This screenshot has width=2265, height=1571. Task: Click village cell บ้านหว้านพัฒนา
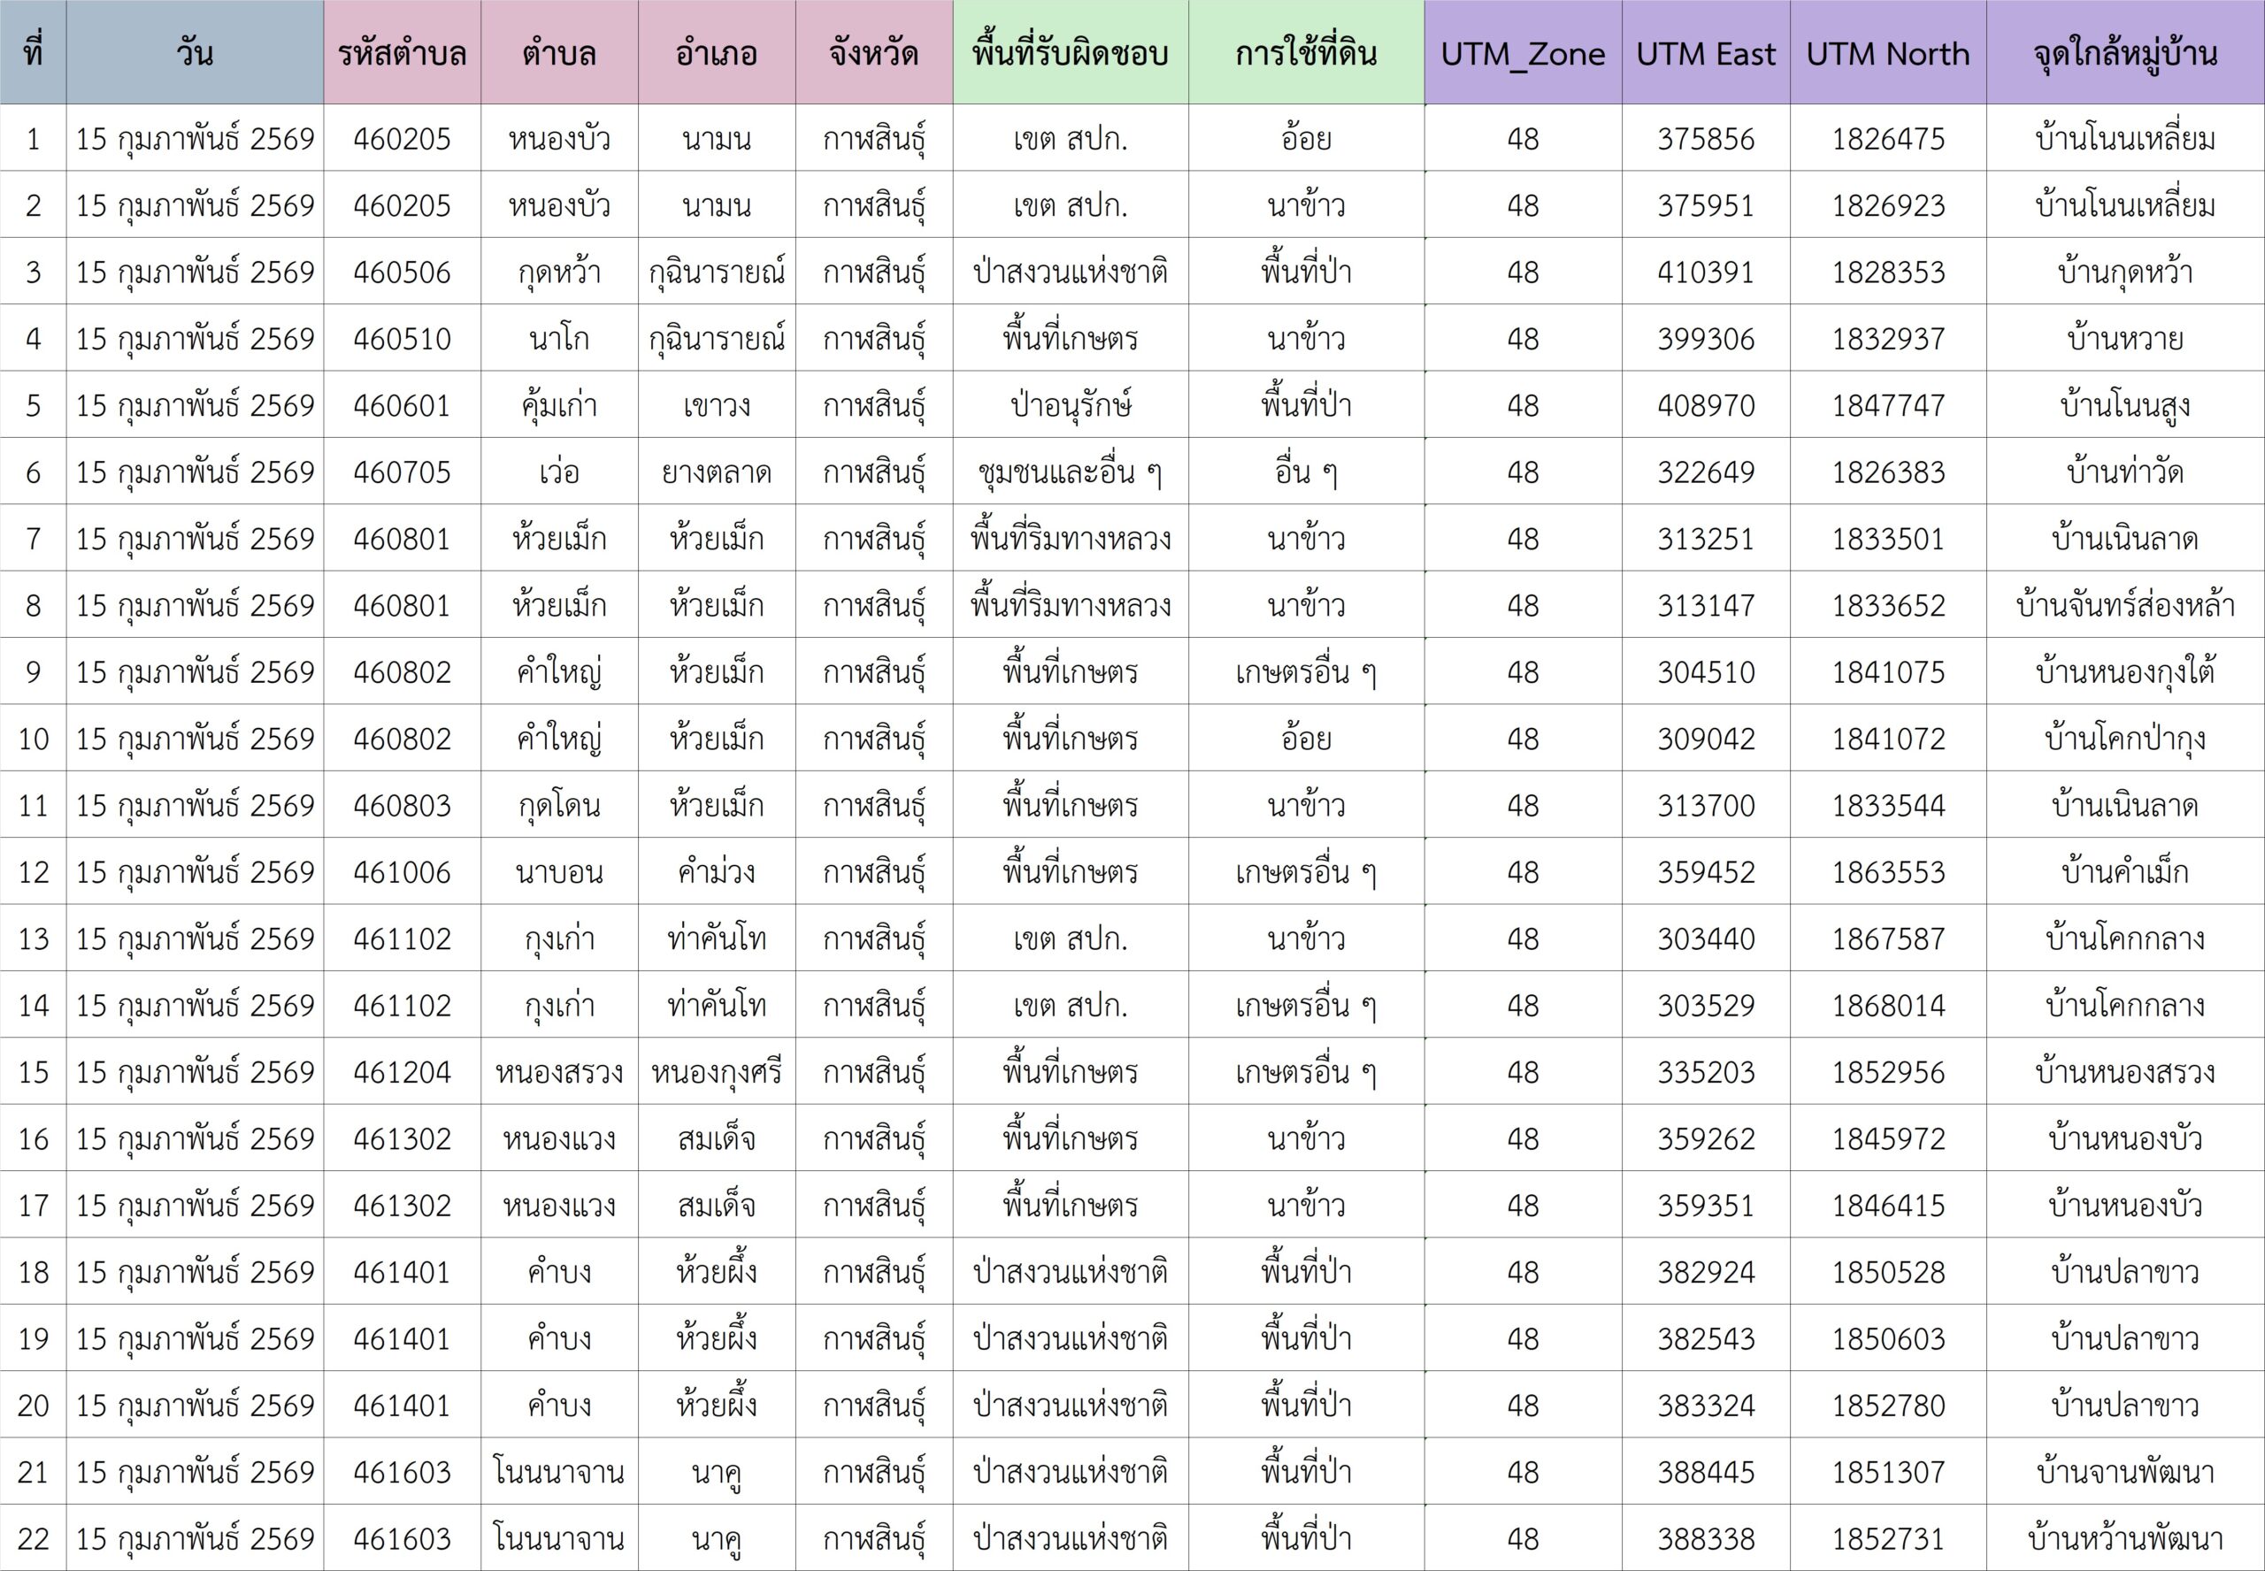[x=2124, y=1537]
